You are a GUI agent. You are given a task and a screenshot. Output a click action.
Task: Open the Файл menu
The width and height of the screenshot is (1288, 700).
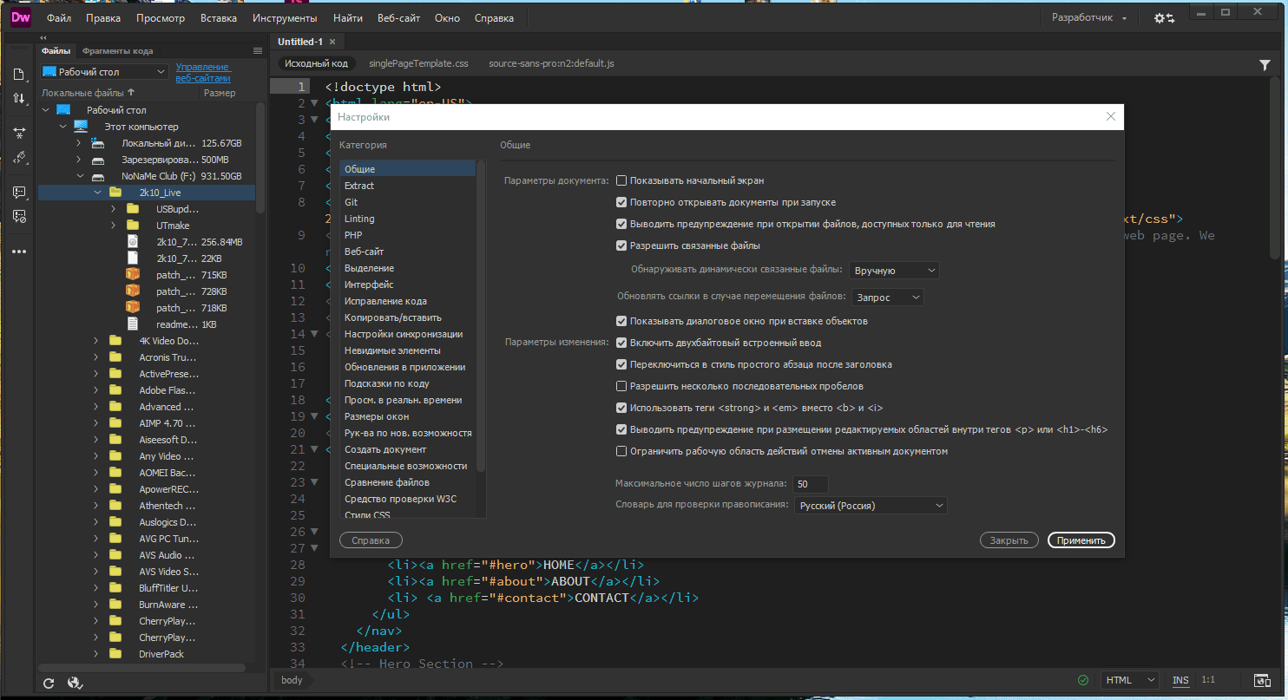59,17
